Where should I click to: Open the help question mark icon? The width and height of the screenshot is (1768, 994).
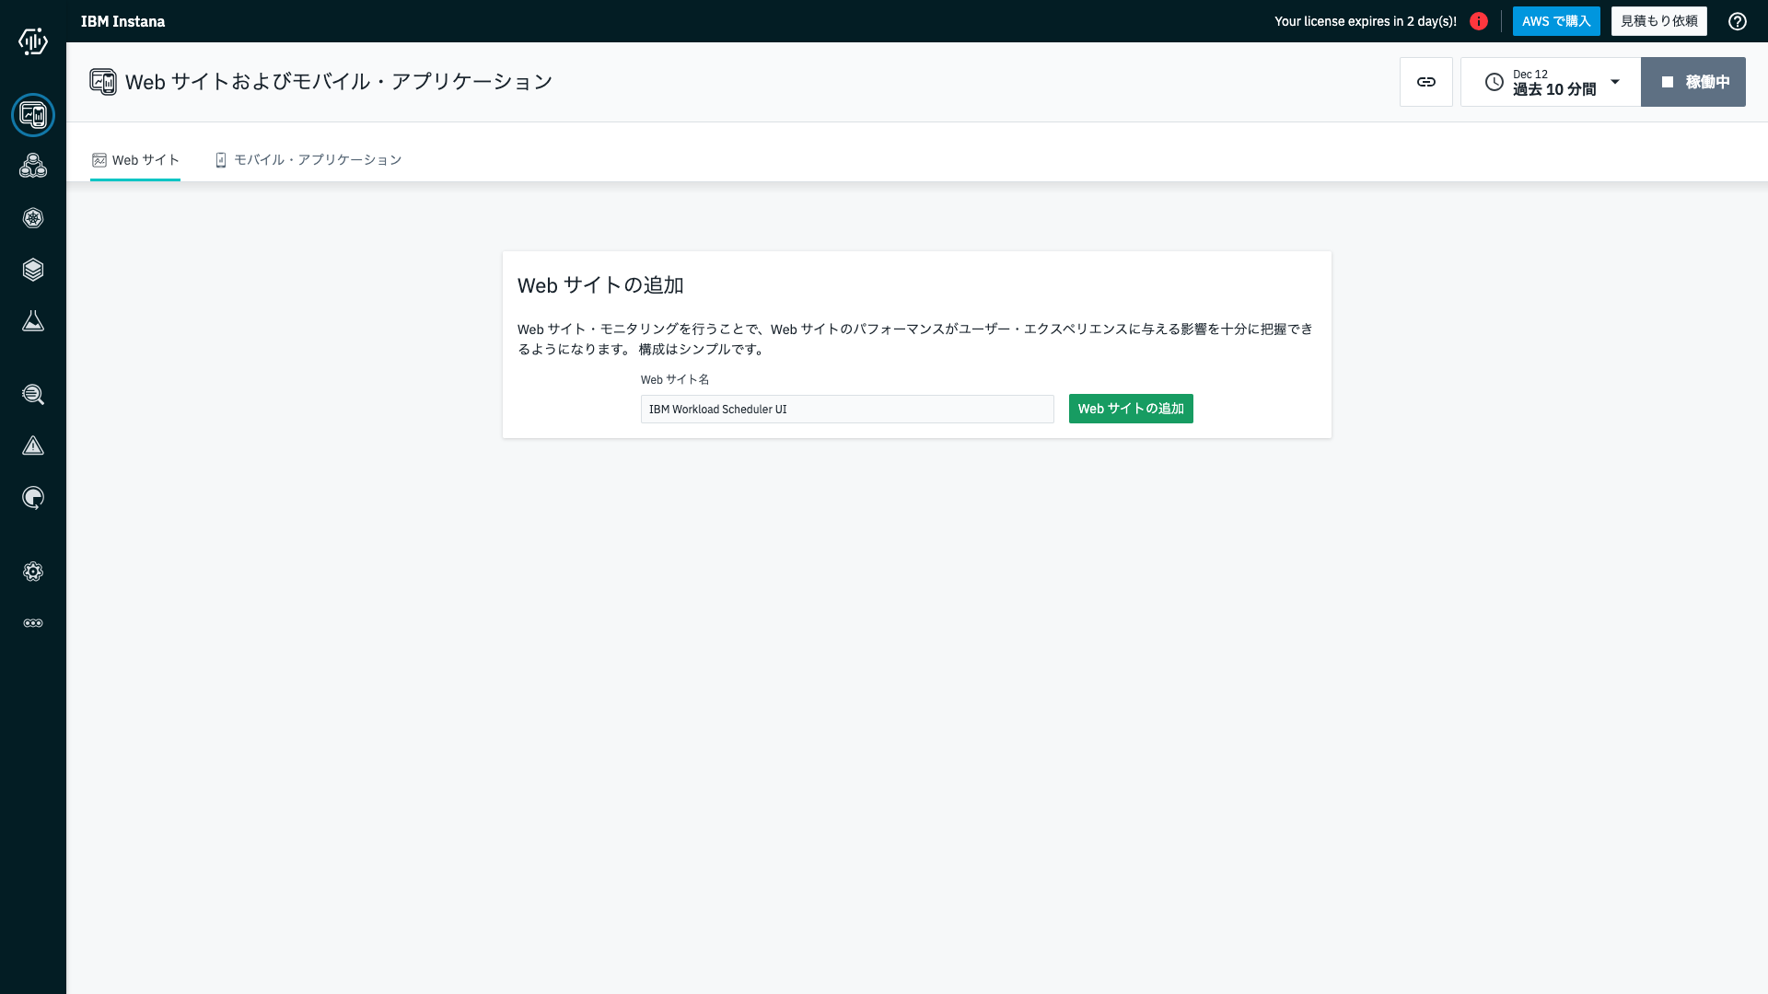pyautogui.click(x=1739, y=21)
